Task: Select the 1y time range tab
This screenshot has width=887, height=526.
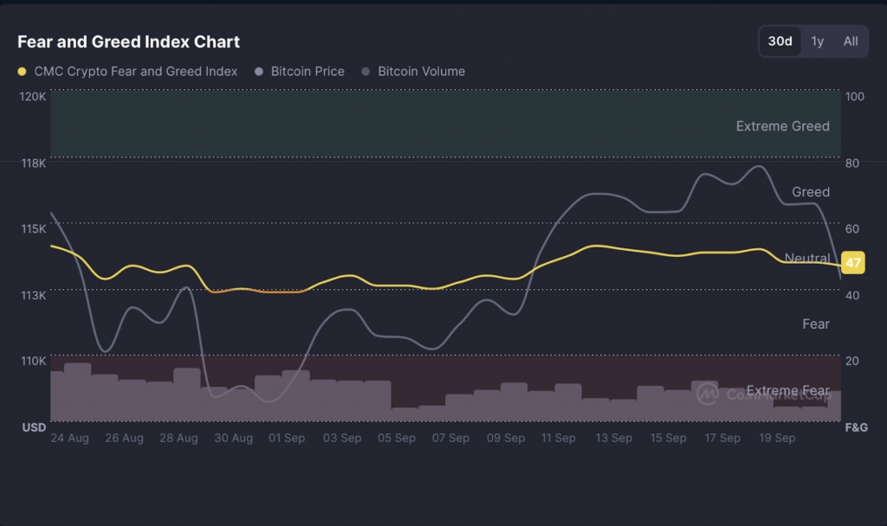Action: click(x=818, y=42)
